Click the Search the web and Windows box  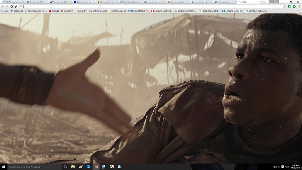pyautogui.click(x=35, y=167)
